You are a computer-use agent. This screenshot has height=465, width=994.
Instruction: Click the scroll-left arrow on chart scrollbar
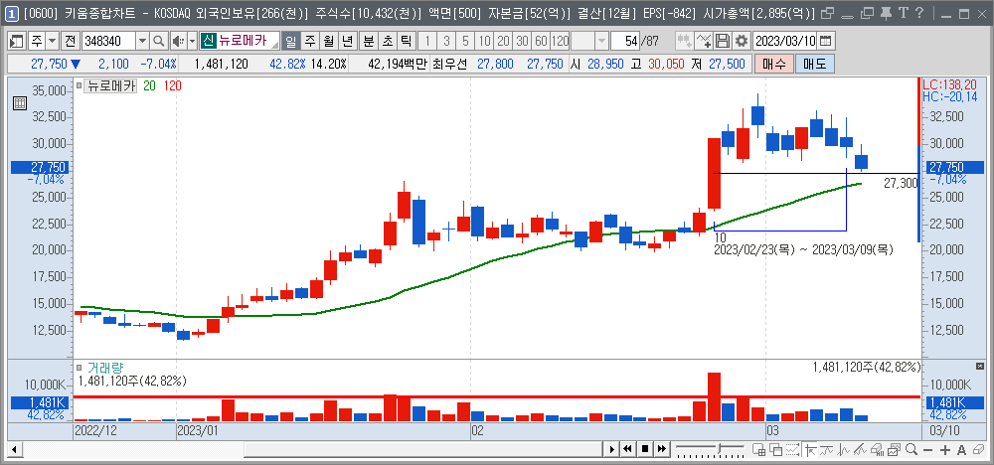[x=13, y=449]
